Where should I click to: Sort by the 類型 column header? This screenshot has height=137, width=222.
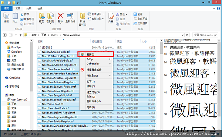coord(128,42)
